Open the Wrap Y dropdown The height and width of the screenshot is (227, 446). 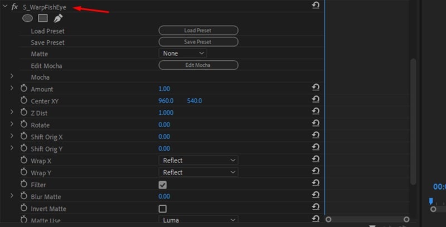[x=198, y=172]
